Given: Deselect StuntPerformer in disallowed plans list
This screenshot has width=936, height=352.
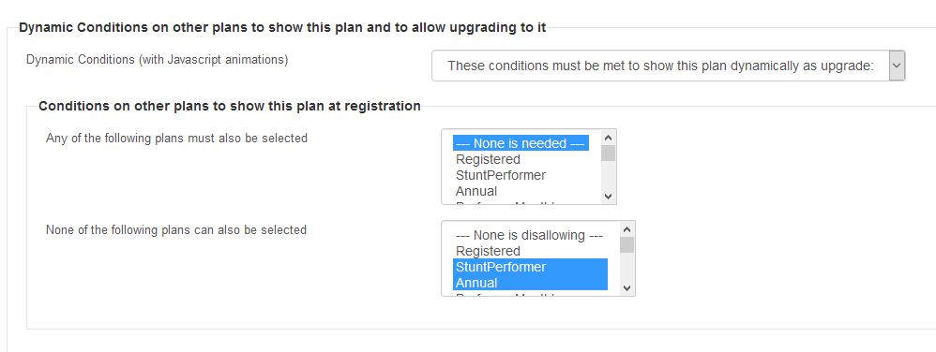Looking at the screenshot, I should [530, 267].
